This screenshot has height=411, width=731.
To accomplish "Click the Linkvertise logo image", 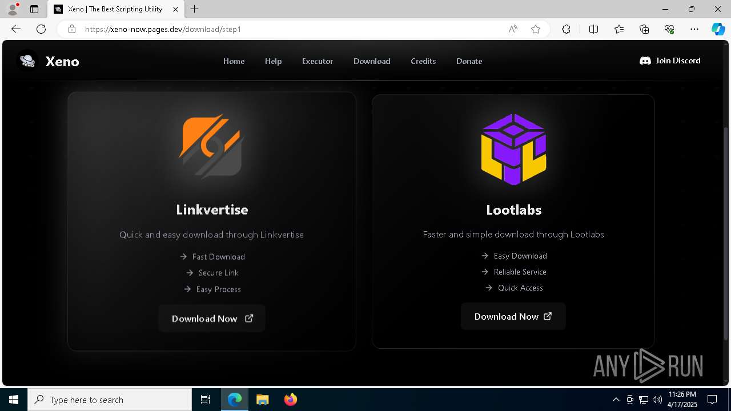I will [212, 146].
